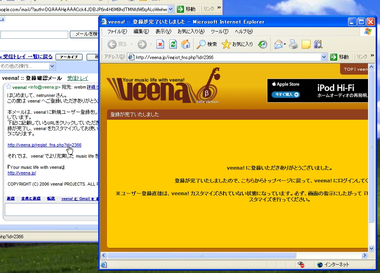
Task: Refresh the veena! page with the green arrows icon
Action: point(173,44)
